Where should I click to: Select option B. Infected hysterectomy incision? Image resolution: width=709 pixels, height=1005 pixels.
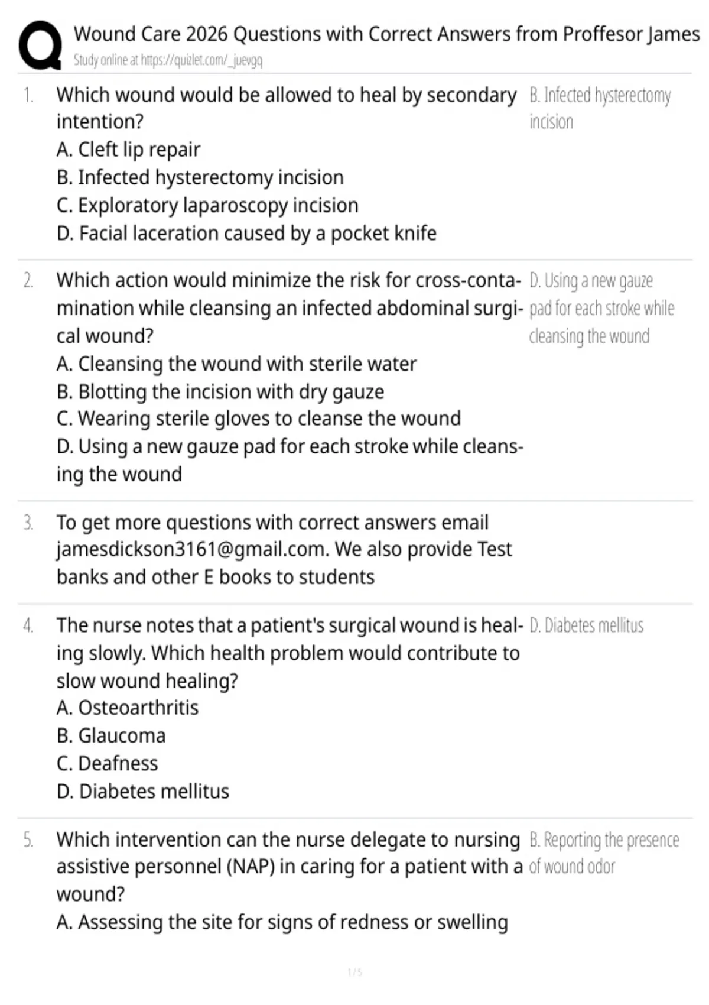[200, 177]
